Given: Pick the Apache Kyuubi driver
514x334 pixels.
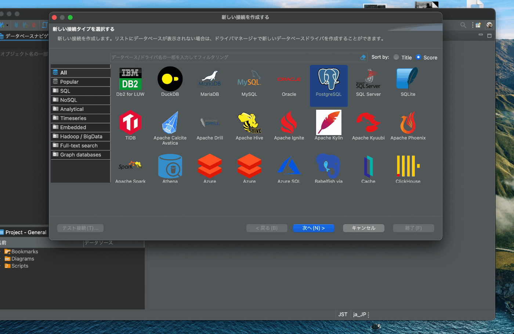Looking at the screenshot, I should (368, 123).
